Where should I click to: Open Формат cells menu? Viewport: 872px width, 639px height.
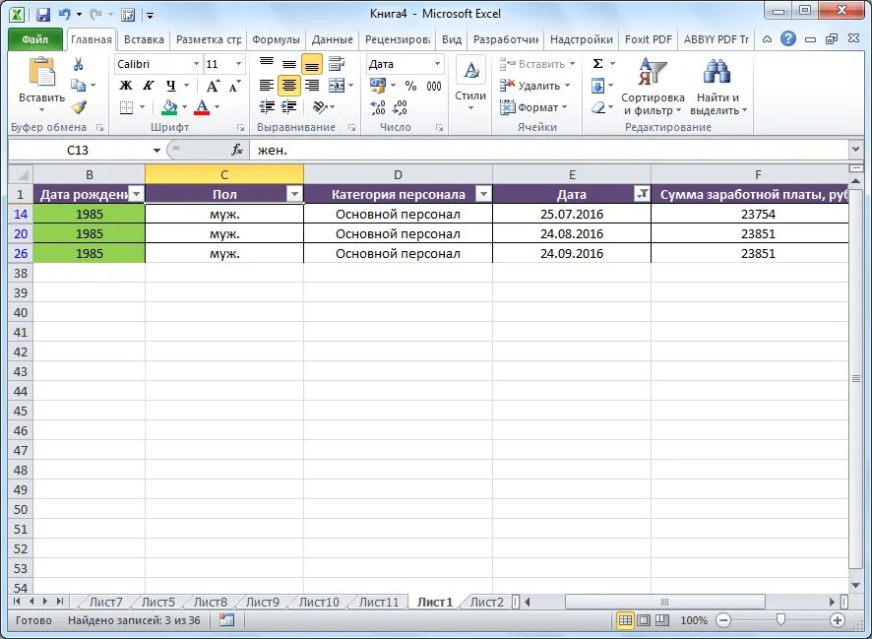coord(532,107)
